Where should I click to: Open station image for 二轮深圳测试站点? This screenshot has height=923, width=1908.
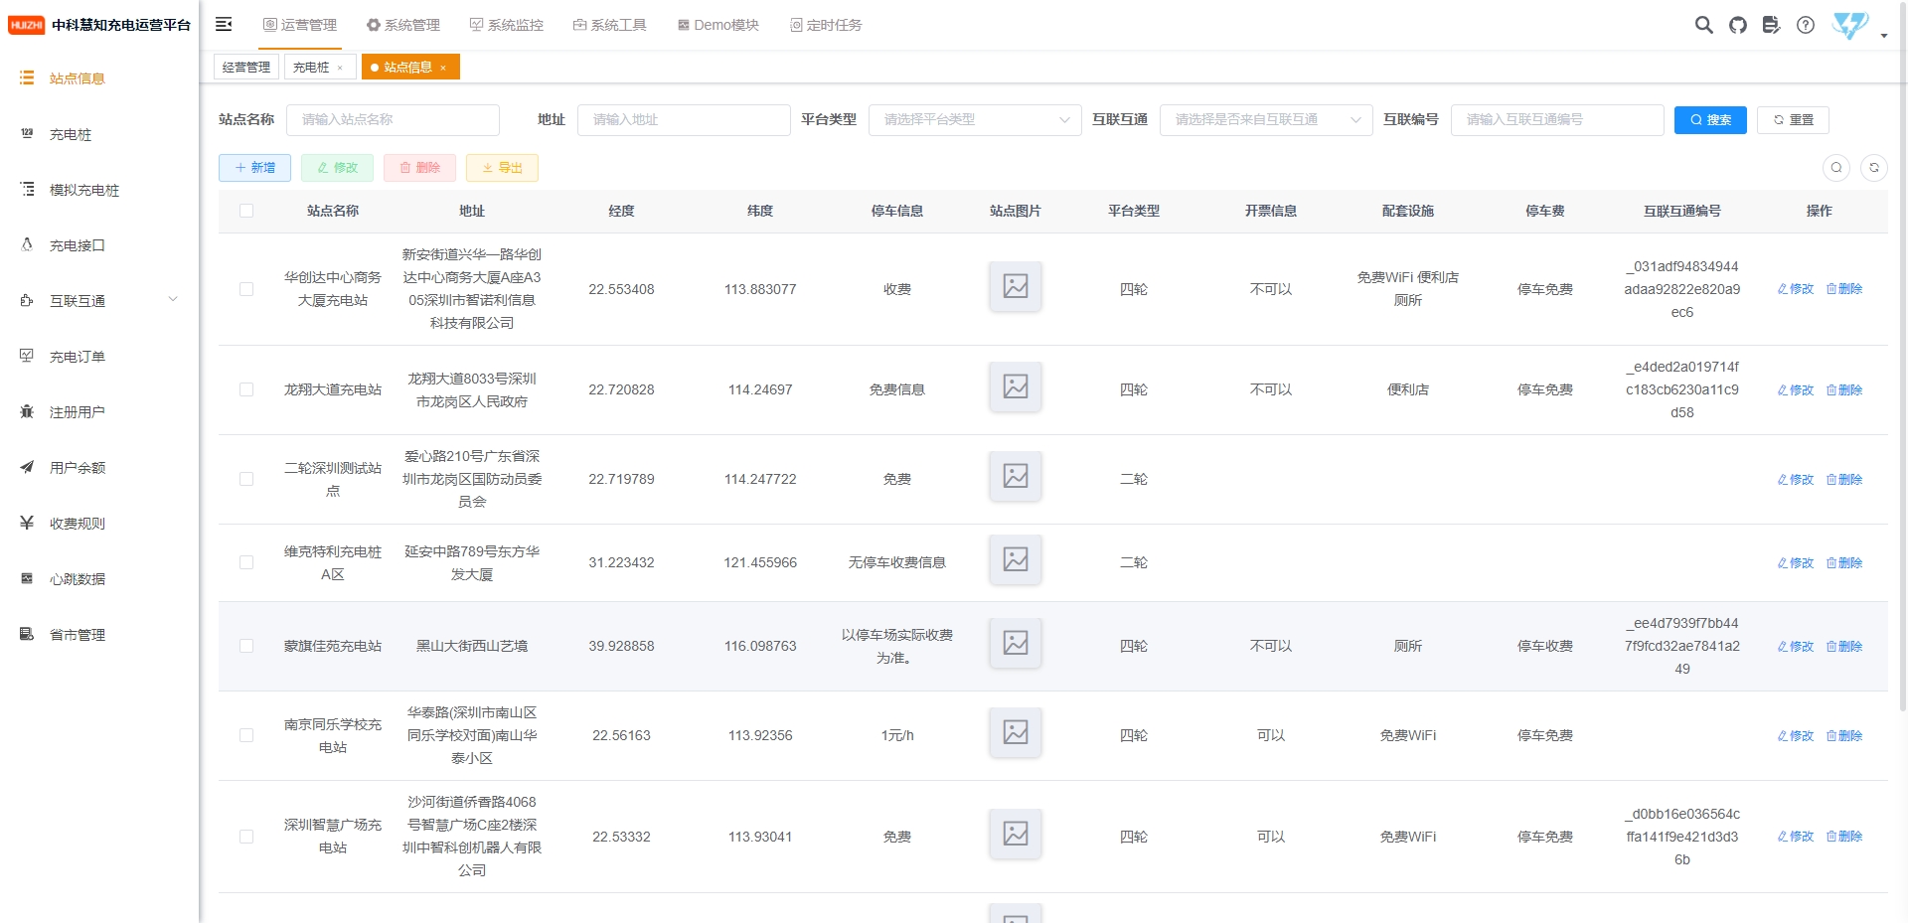[x=1016, y=477]
